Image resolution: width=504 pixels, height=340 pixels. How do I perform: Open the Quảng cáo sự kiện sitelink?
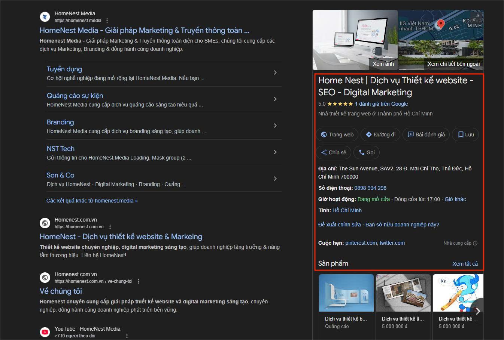(75, 96)
